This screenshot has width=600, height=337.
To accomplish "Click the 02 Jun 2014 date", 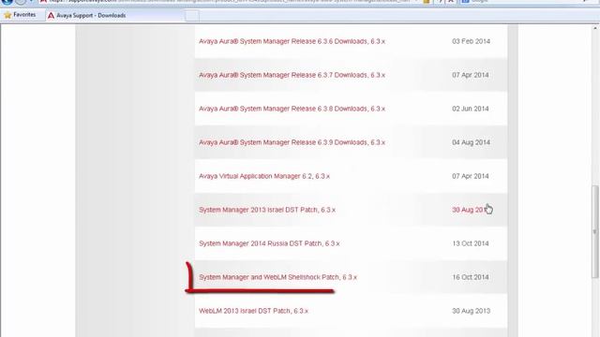I will click(471, 109).
